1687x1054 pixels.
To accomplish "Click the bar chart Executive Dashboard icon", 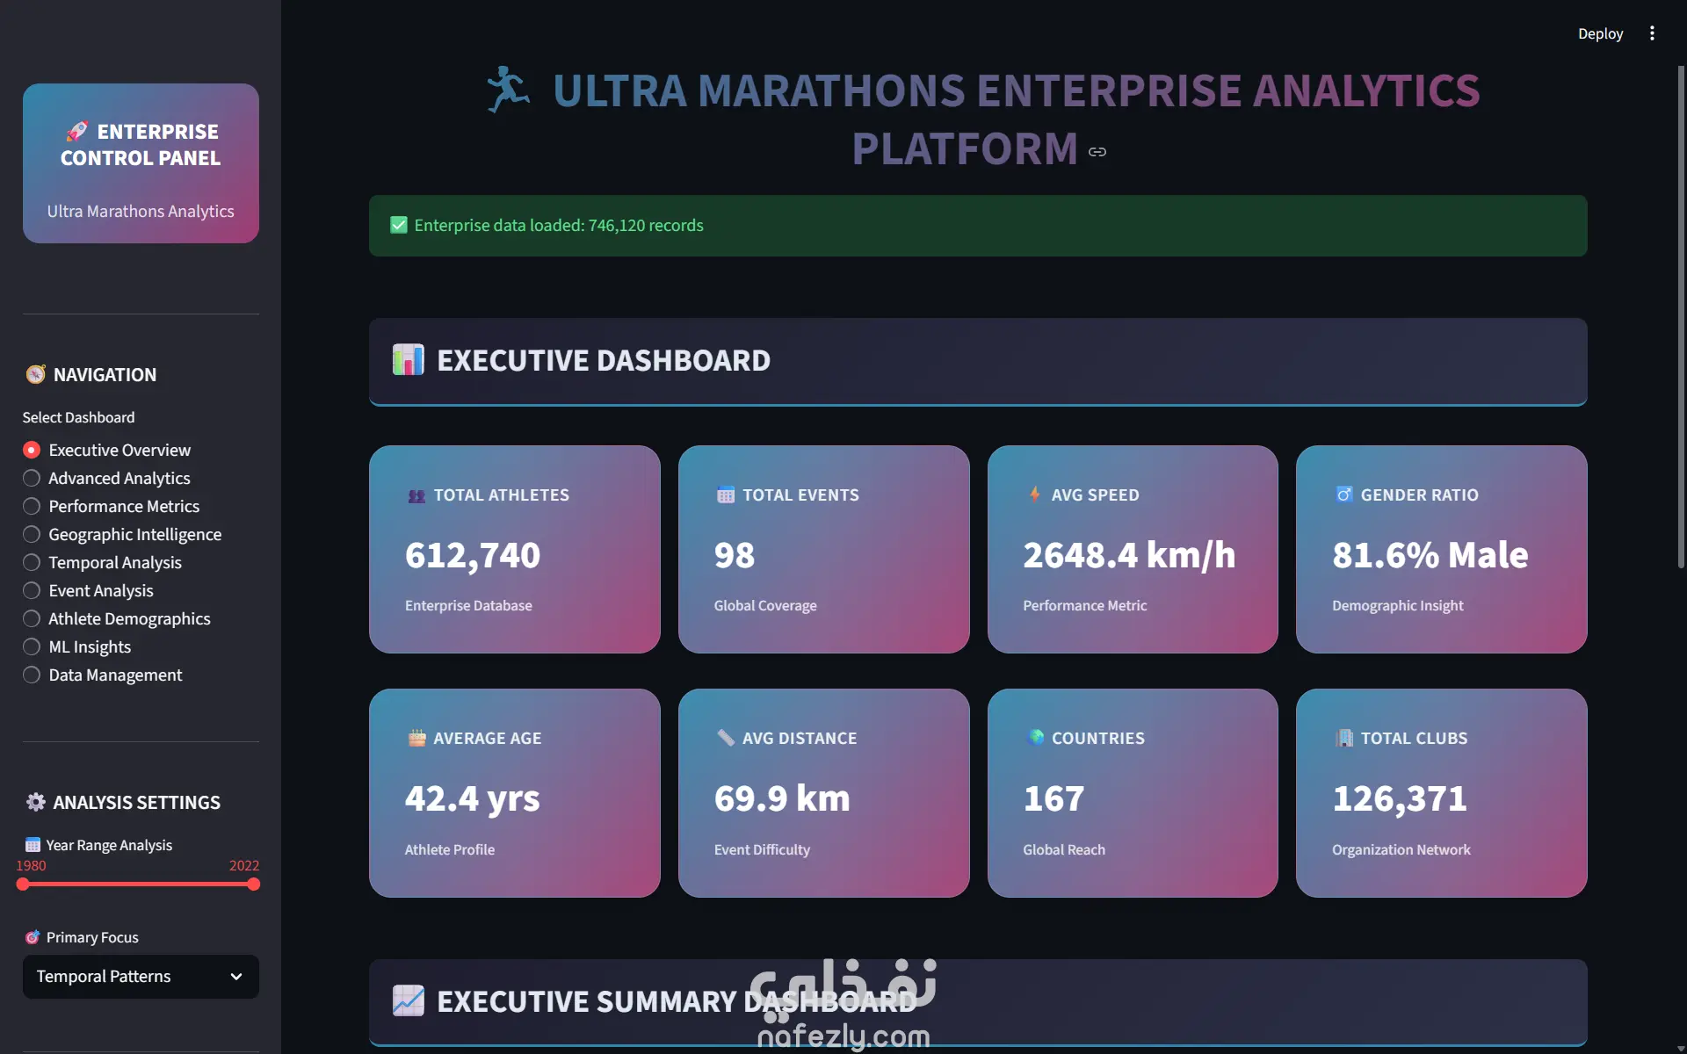I will pyautogui.click(x=408, y=360).
